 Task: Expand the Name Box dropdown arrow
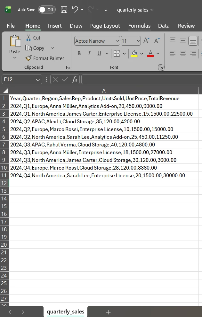(38, 80)
